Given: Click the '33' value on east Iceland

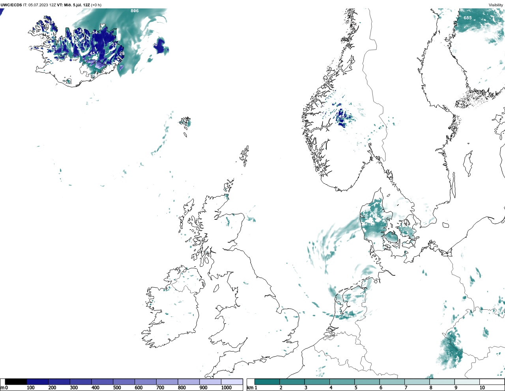Looking at the screenshot, I should [114, 45].
